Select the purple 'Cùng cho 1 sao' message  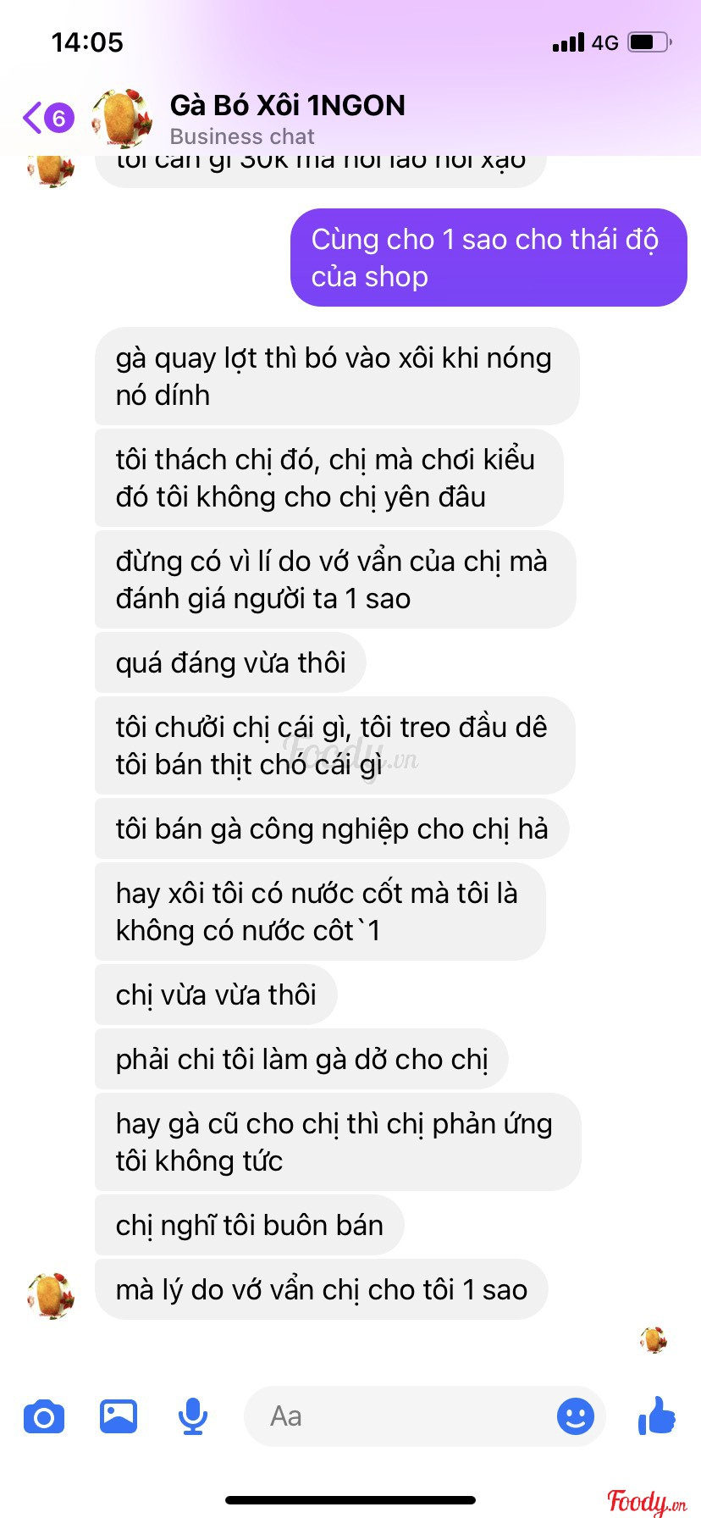pyautogui.click(x=488, y=258)
